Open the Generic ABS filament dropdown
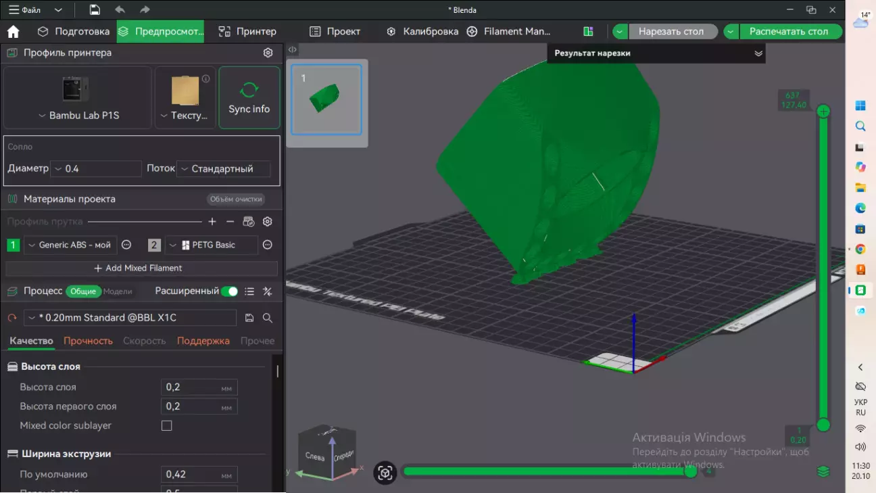 point(70,245)
